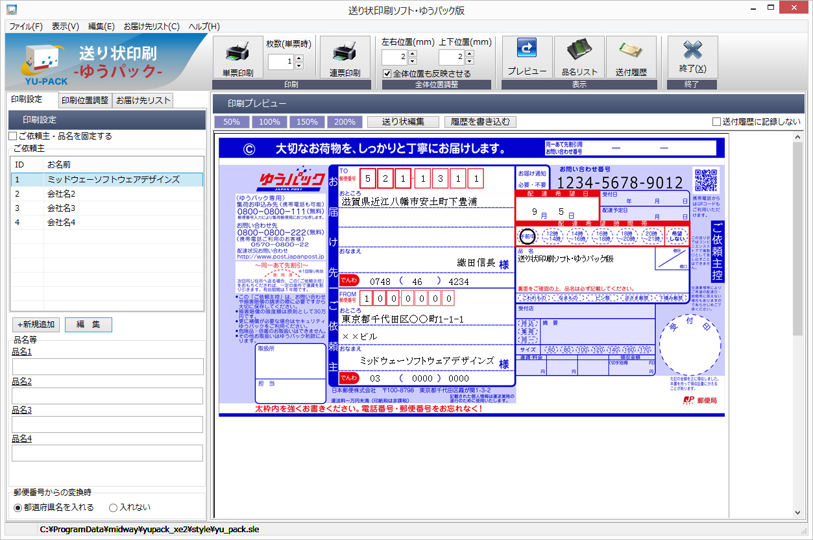Enable ご依頼主・品名を固定する checkbox

(x=12, y=136)
